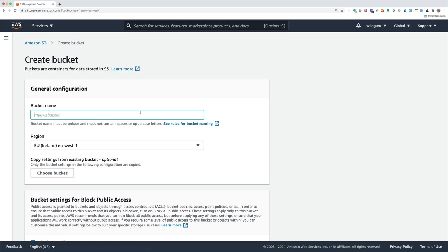This screenshot has height=252, width=448.
Task: Open a new browser tab with plus
Action: pos(59,4)
